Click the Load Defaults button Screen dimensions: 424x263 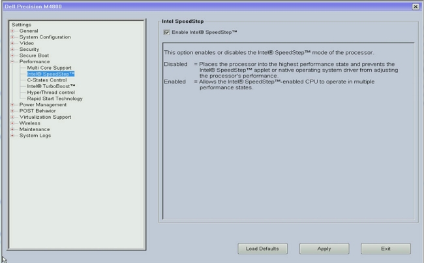tap(263, 249)
